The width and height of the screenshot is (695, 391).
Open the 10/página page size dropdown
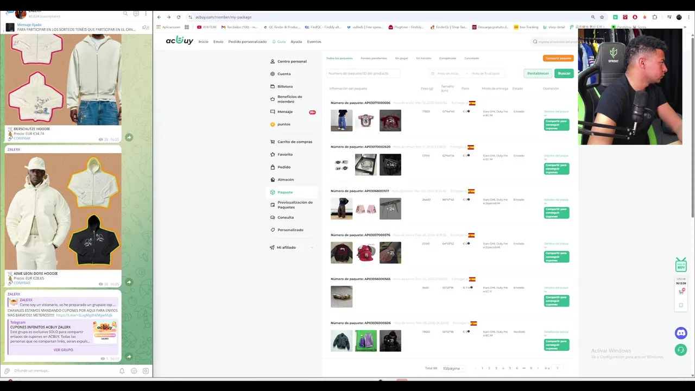[x=453, y=368]
